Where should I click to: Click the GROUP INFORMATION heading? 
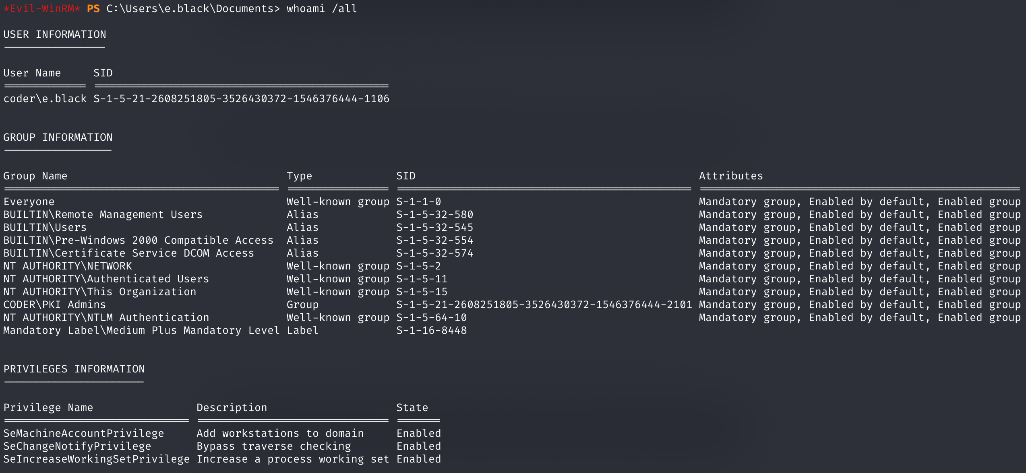click(58, 137)
